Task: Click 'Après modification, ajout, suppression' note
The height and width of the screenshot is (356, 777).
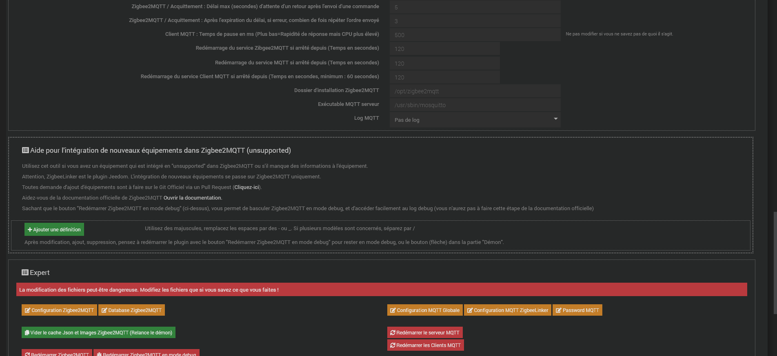Action: coord(264,242)
